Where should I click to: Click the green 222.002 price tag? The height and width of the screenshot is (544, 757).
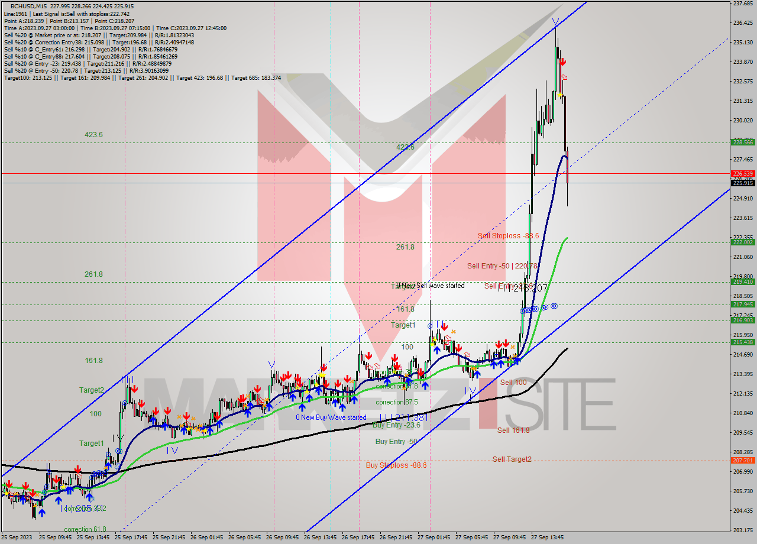743,242
